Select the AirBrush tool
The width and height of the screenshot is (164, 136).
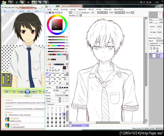coord(54,75)
